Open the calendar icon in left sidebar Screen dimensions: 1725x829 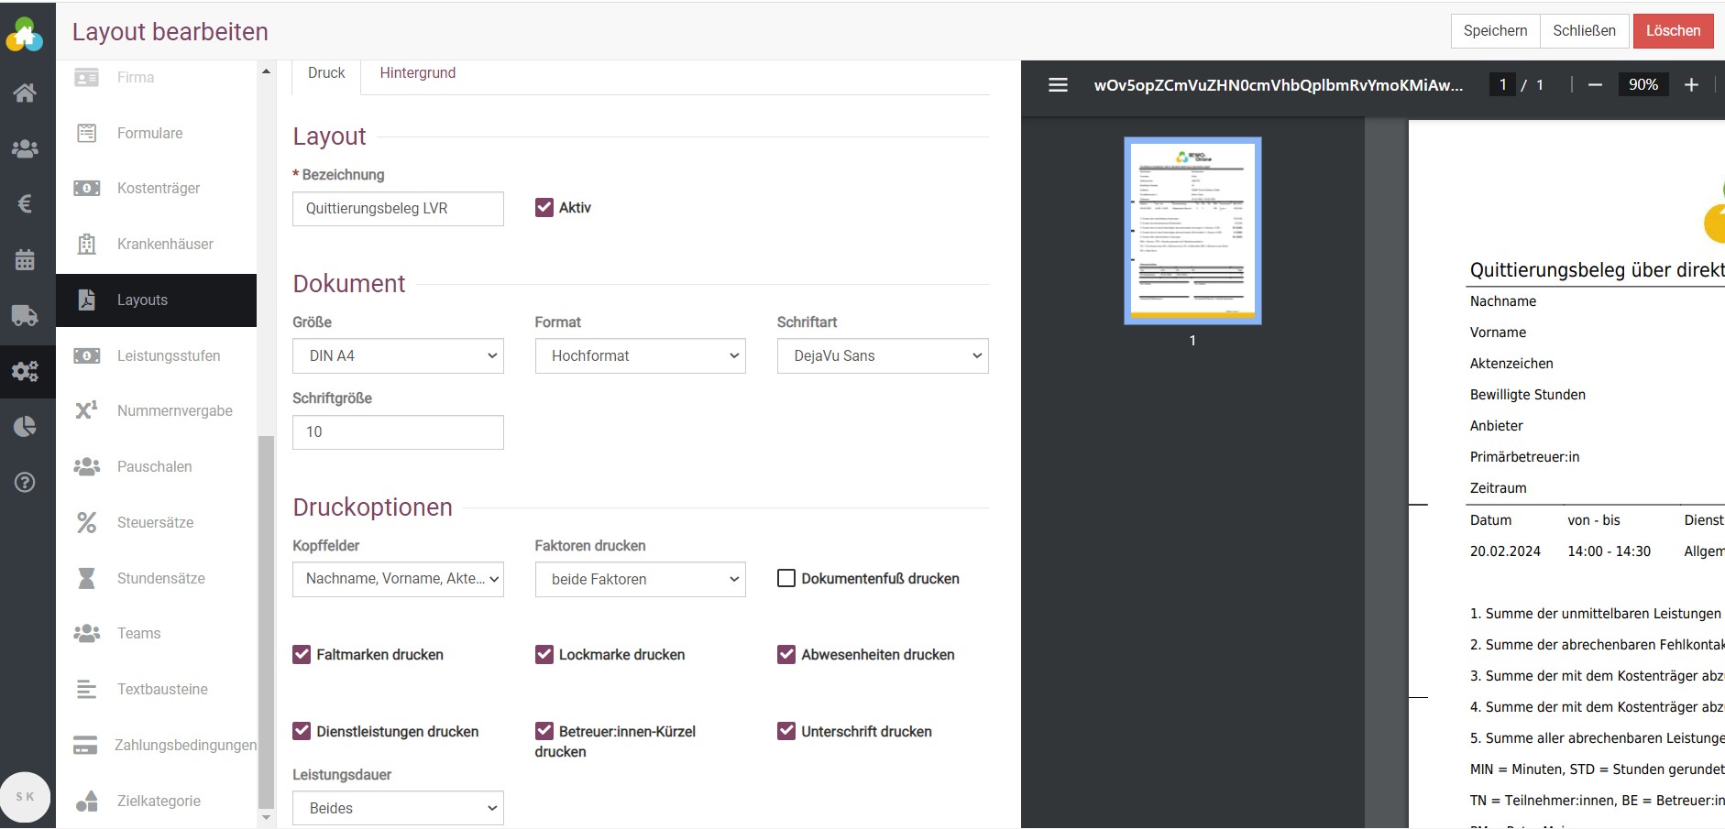tap(25, 259)
